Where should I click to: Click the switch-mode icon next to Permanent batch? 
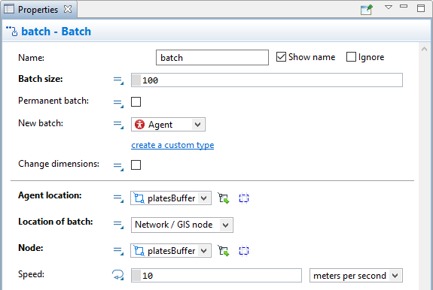(x=118, y=103)
